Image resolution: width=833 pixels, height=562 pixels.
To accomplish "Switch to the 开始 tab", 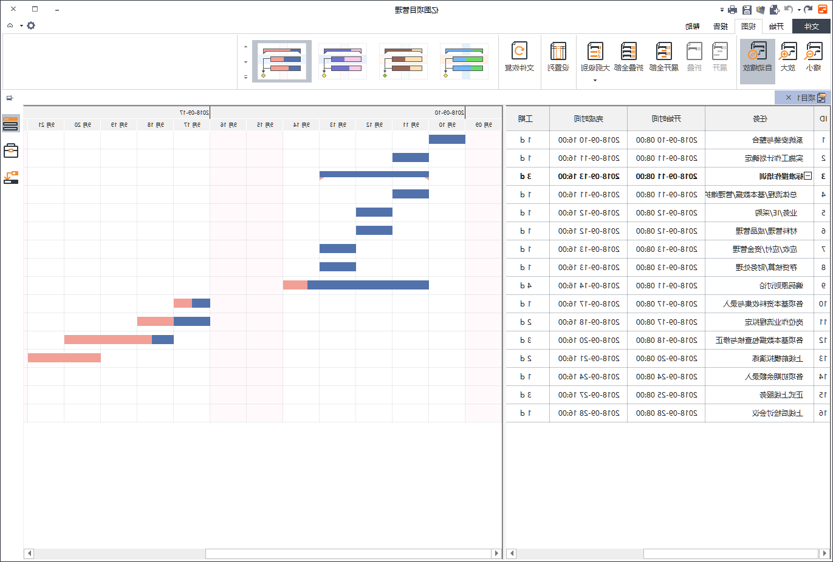I will (x=776, y=26).
